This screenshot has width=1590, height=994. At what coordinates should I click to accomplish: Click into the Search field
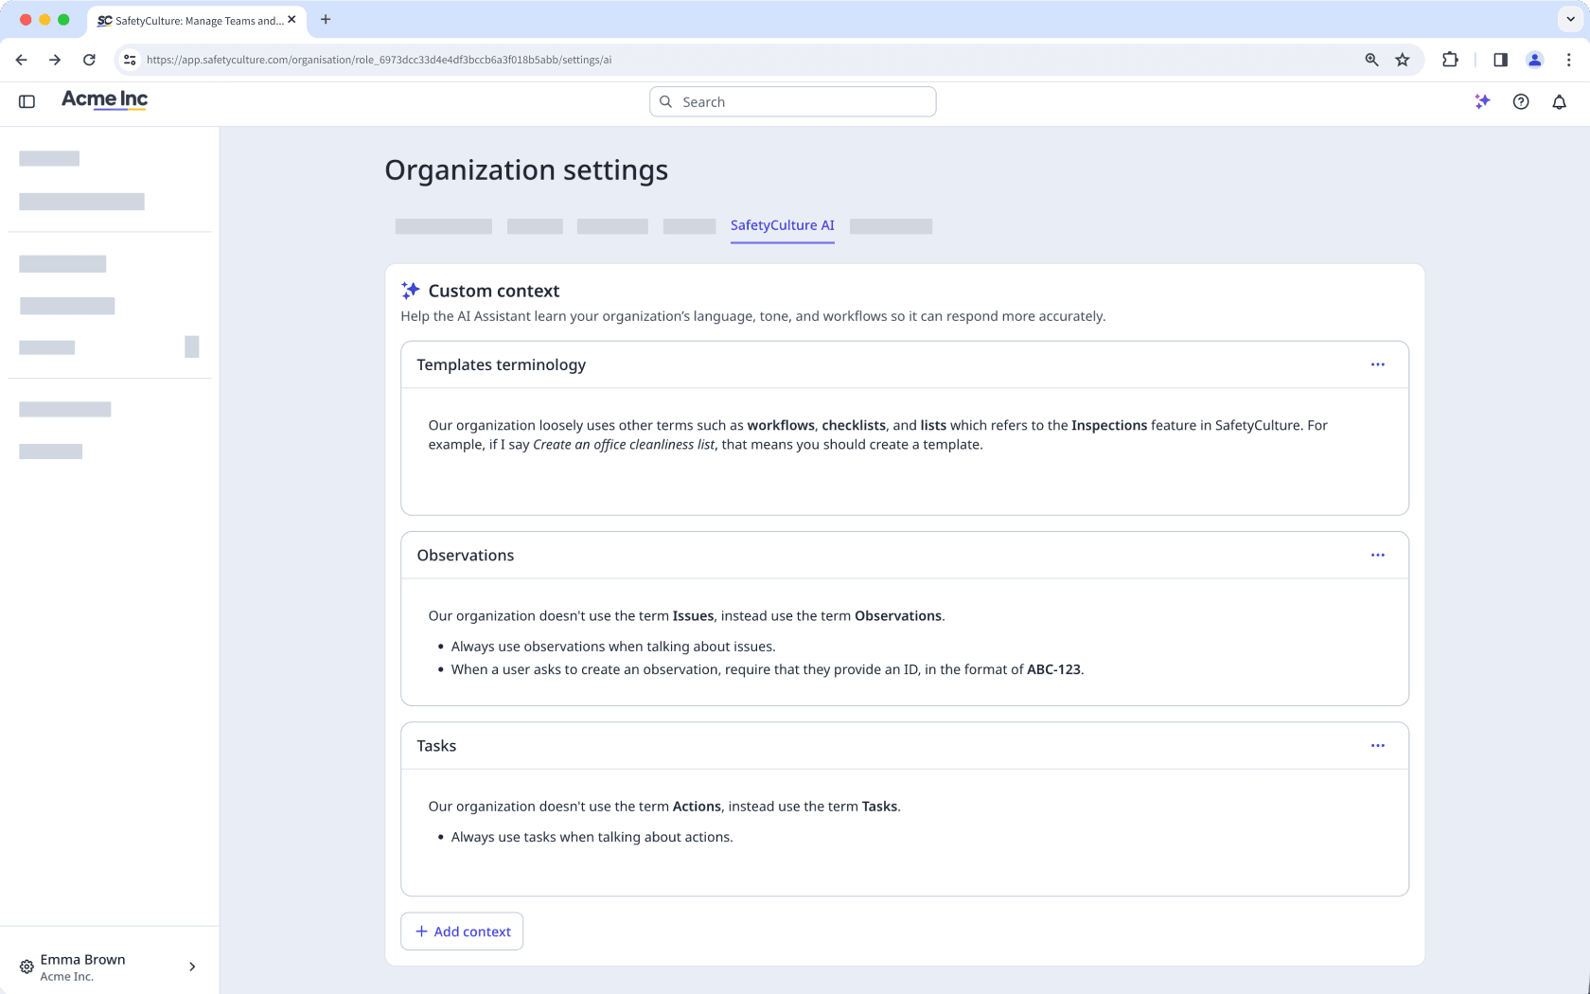click(793, 101)
